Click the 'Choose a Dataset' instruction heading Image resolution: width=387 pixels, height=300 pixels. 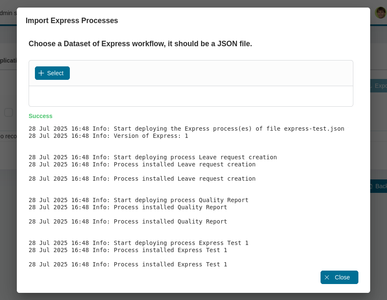click(x=140, y=44)
